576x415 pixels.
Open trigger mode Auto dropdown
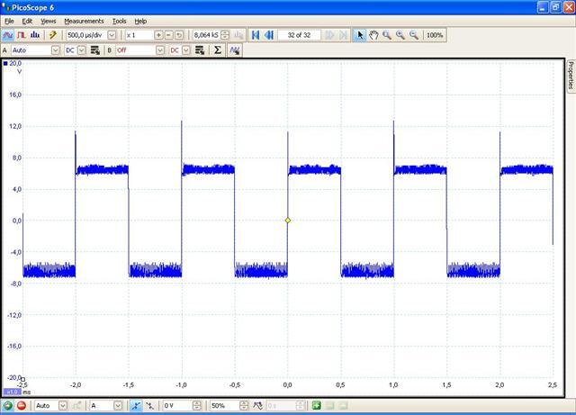pos(62,406)
